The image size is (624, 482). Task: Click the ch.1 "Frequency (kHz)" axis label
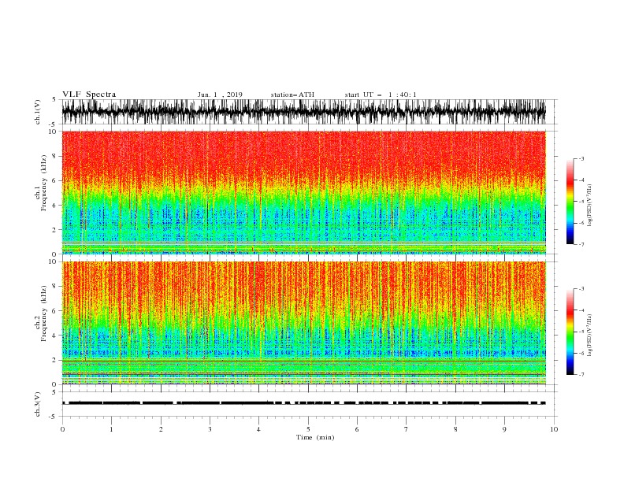pyautogui.click(x=43, y=184)
